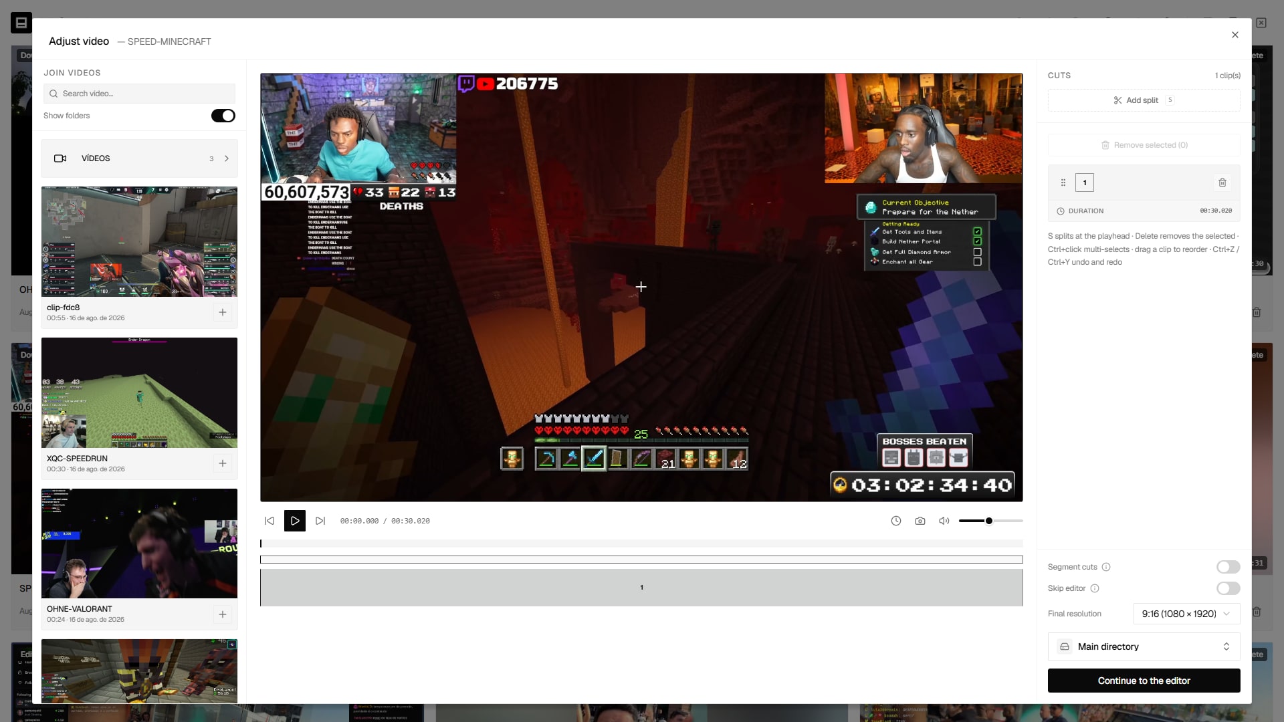1284x722 pixels.
Task: Click the app logo in the background window
Action: coord(21,23)
